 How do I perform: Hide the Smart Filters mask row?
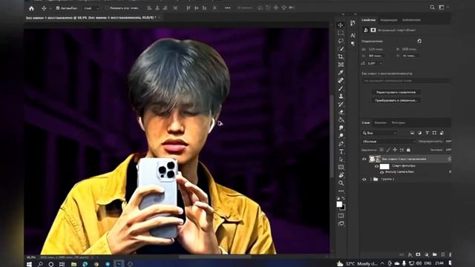coord(376,166)
